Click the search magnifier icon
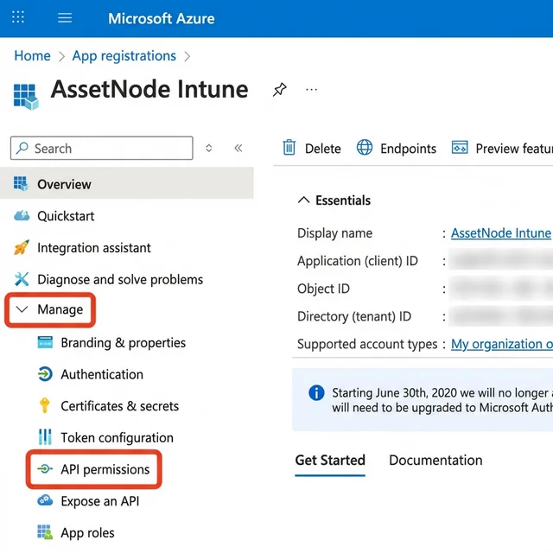 pyautogui.click(x=22, y=148)
